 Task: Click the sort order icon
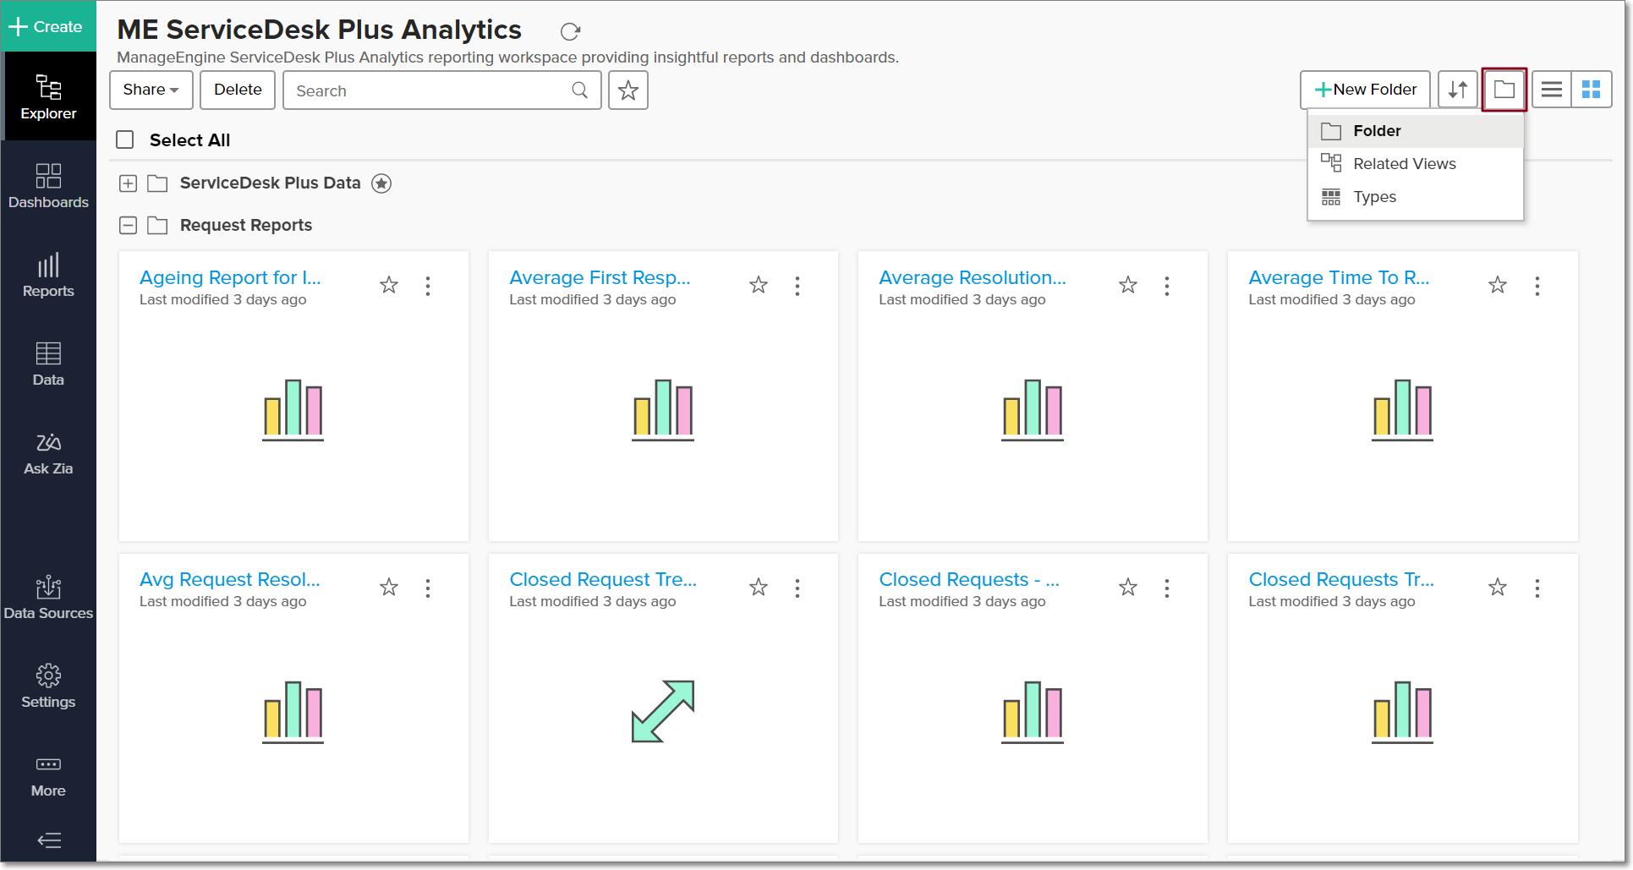pyautogui.click(x=1457, y=90)
